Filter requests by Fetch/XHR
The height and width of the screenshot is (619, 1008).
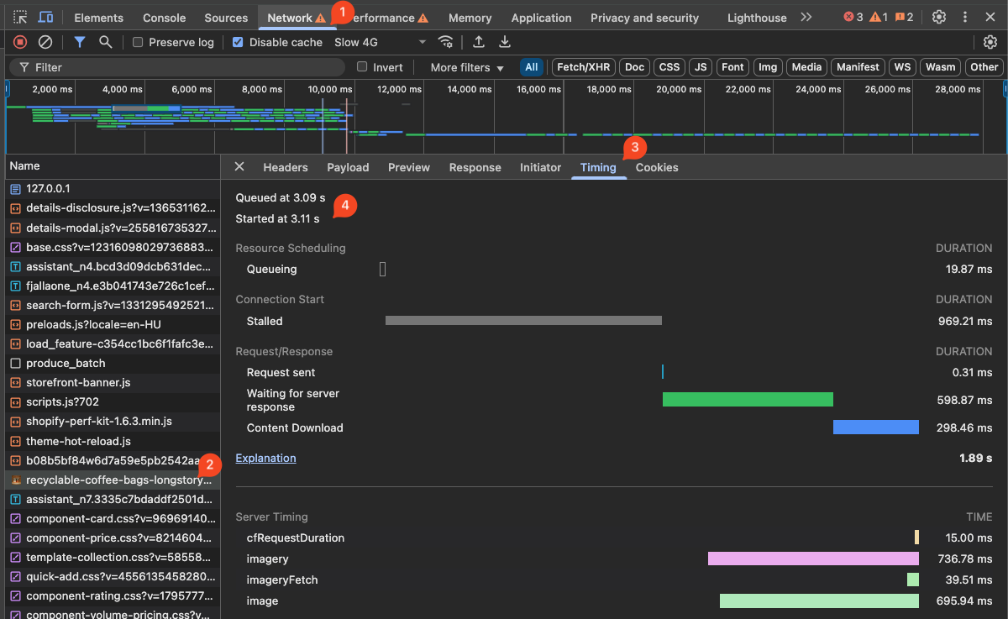click(x=584, y=67)
